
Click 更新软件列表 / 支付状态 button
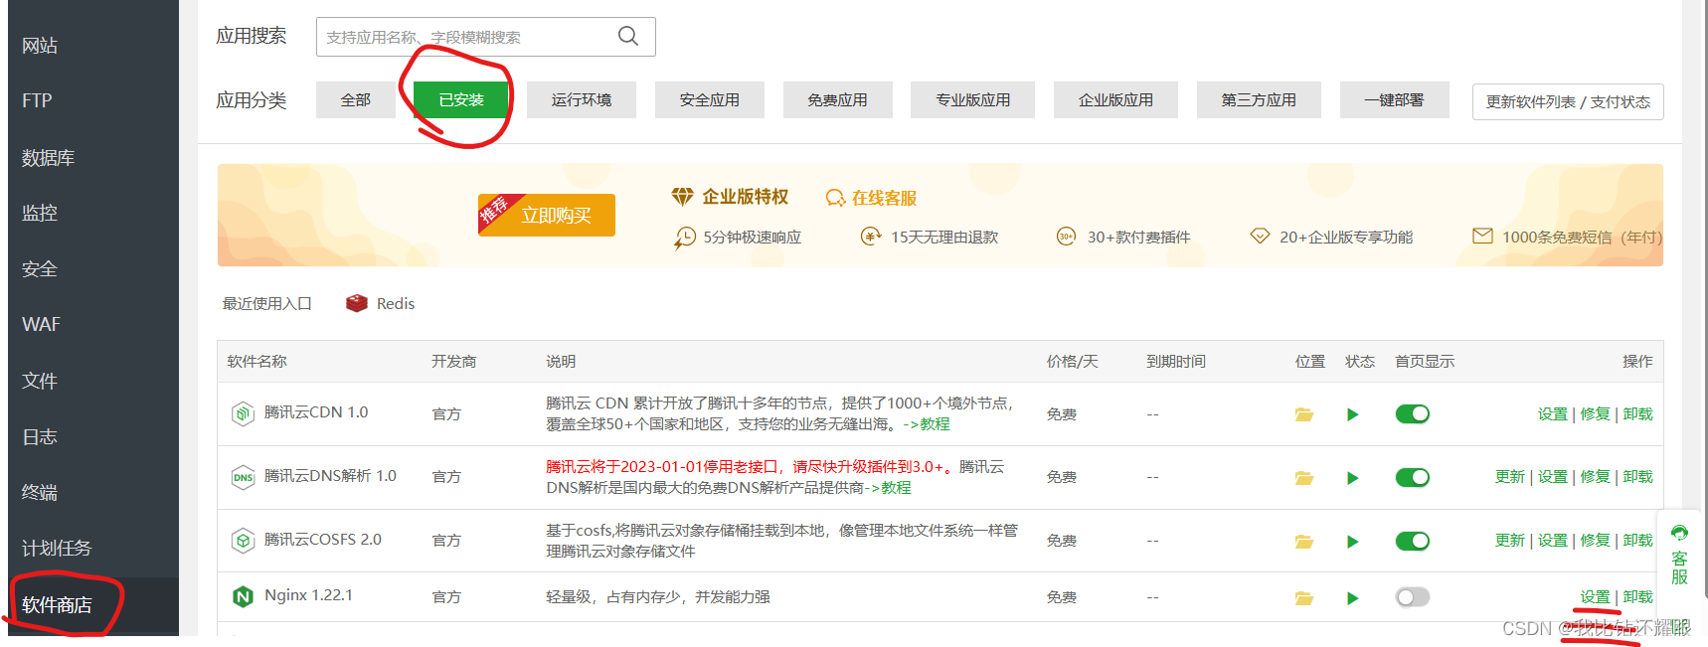[1568, 101]
